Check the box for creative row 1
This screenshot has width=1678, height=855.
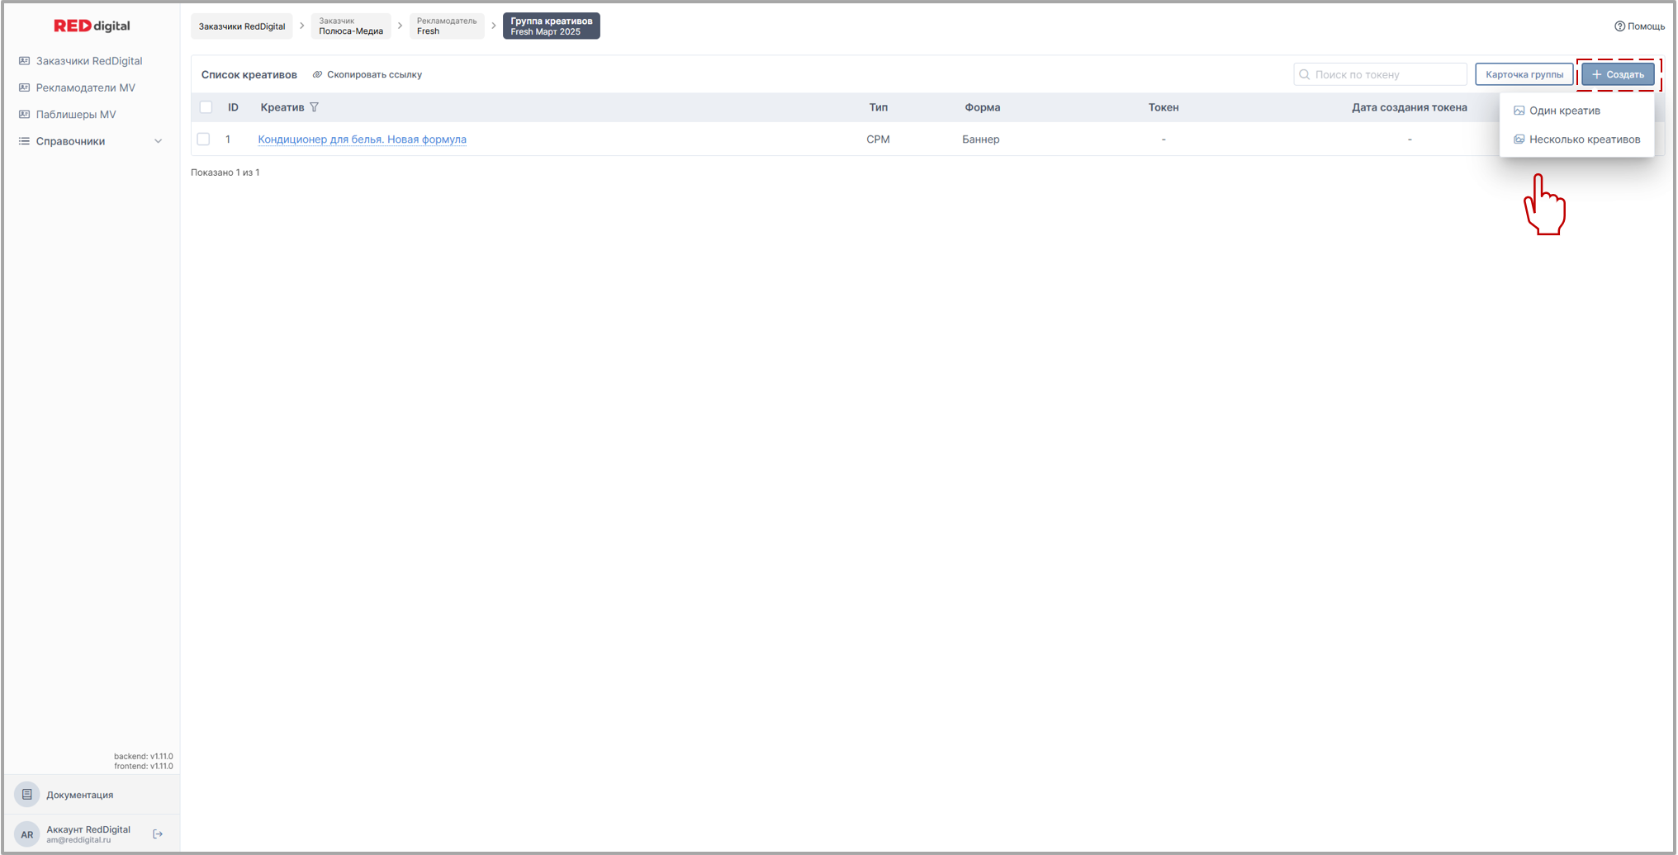(x=204, y=139)
